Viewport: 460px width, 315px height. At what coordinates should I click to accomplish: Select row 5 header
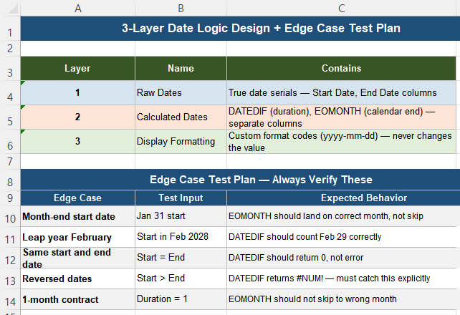coord(10,117)
